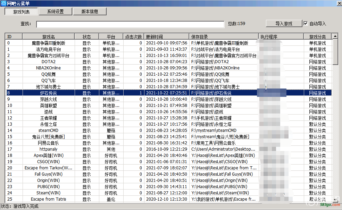Select the Fall Guys(WIN) game name cell
342x210 pixels.
click(x=48, y=174)
